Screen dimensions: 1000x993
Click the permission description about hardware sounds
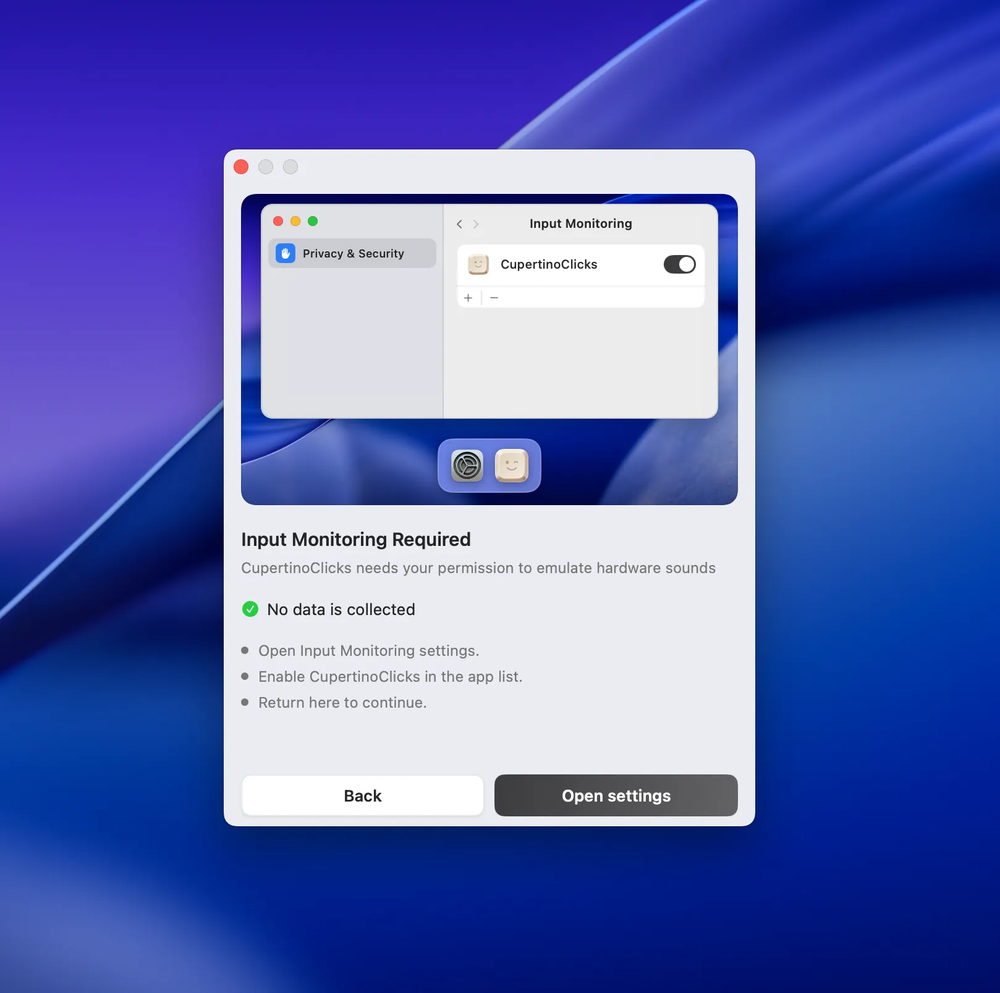[478, 568]
